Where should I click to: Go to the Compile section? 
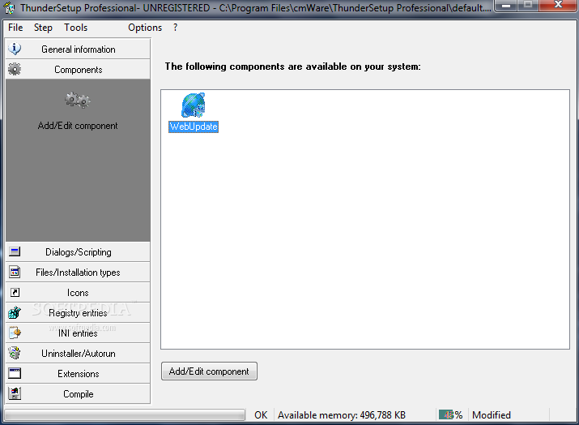pos(78,393)
